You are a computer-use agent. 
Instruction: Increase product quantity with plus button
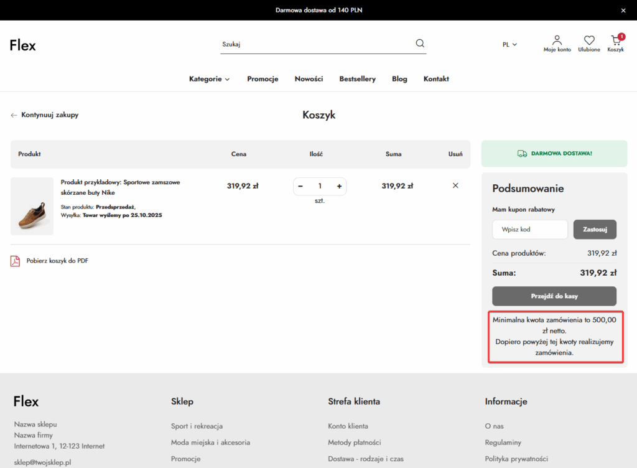click(x=339, y=186)
